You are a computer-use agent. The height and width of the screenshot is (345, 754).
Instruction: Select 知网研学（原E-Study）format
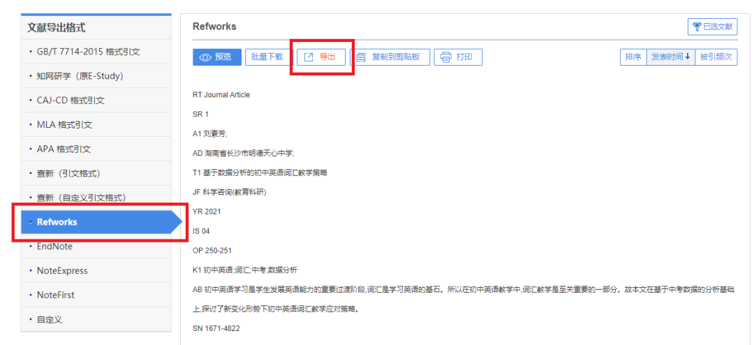click(96, 76)
